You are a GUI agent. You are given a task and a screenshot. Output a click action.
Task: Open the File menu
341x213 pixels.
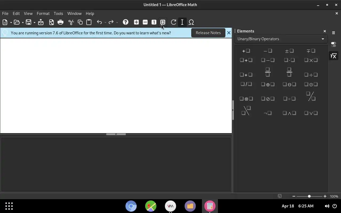coord(5,13)
